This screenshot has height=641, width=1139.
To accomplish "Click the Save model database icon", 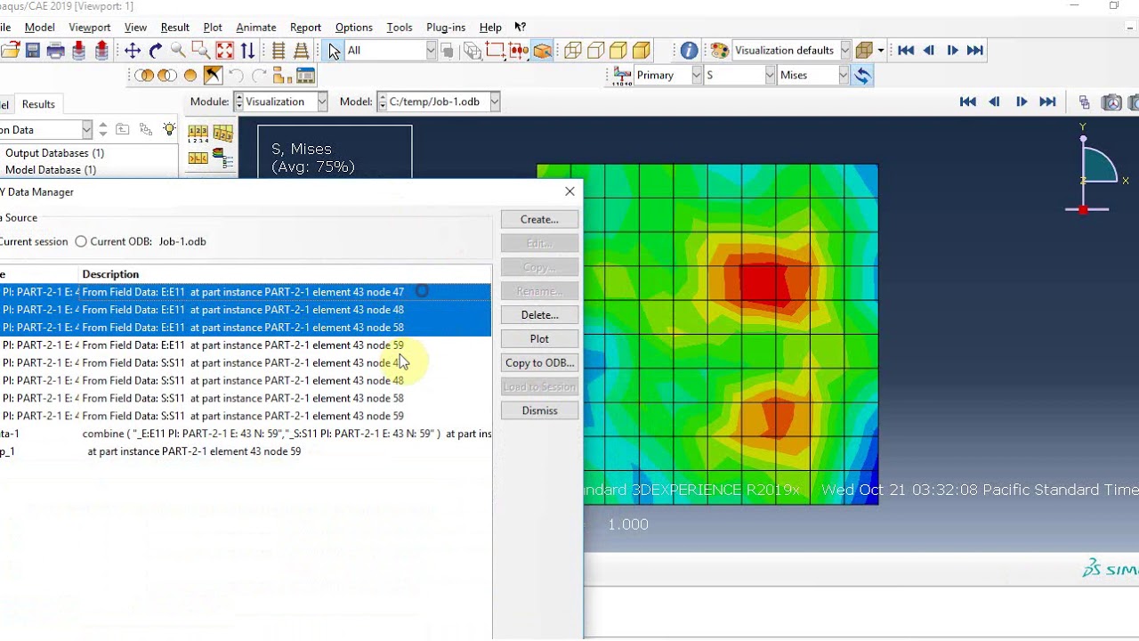I will click(33, 51).
